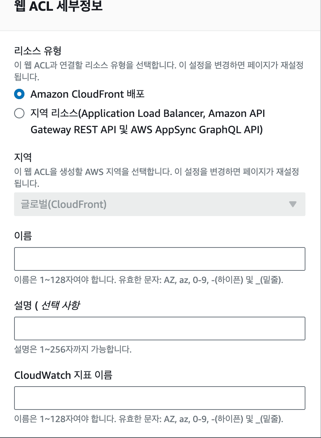Click the region dropdown arrow triangle
The image size is (321, 438).
tap(293, 204)
